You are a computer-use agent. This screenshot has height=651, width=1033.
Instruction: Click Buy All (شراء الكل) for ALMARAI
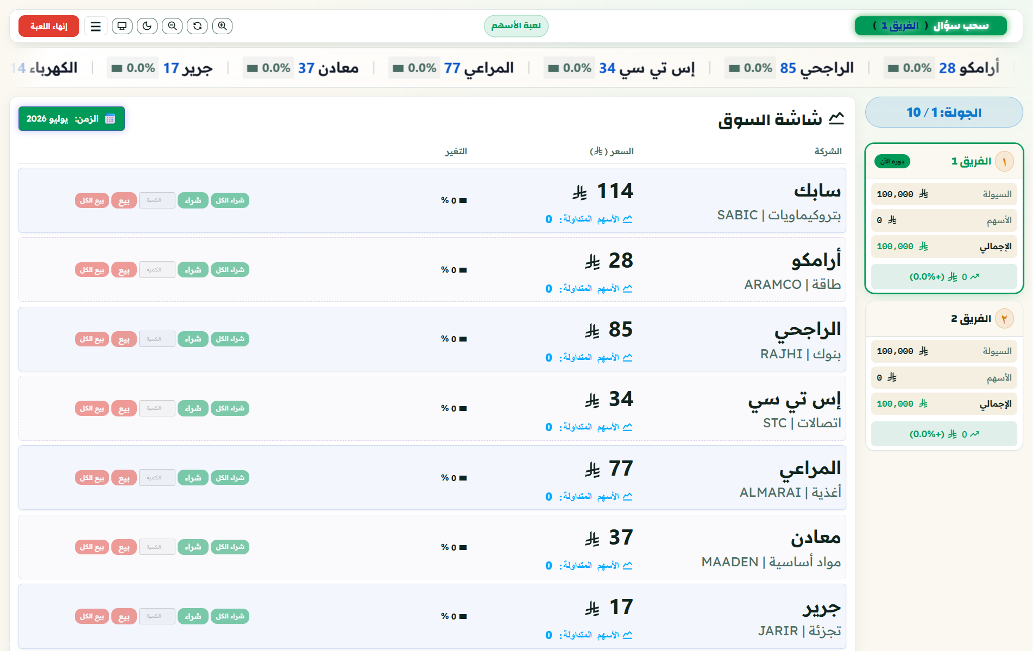click(x=230, y=478)
